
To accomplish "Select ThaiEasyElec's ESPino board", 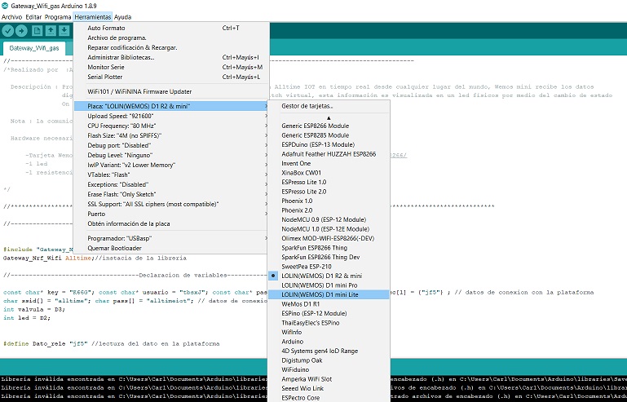I will (329, 323).
